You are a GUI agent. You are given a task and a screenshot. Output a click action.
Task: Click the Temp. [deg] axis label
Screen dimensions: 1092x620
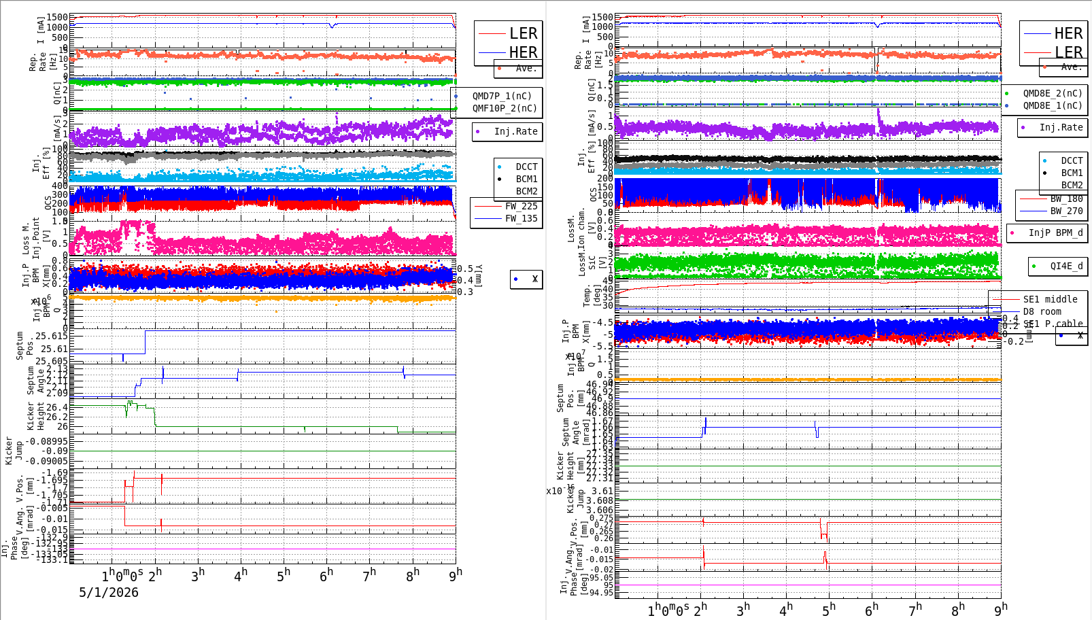pos(592,296)
